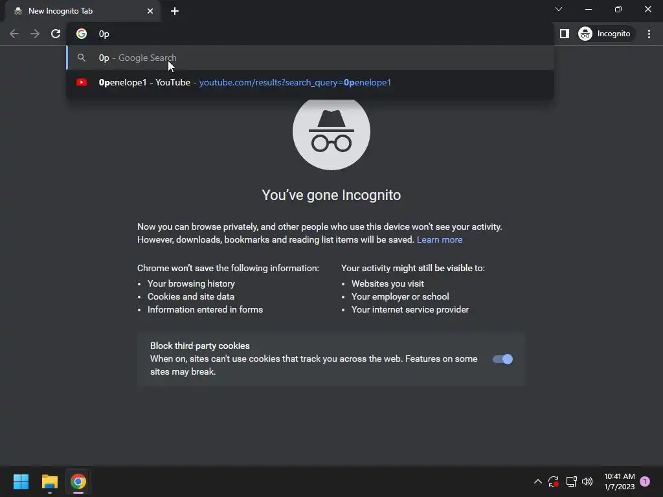The height and width of the screenshot is (497, 663).
Task: Click 'Websites you visit' bullet text
Action: click(x=388, y=283)
